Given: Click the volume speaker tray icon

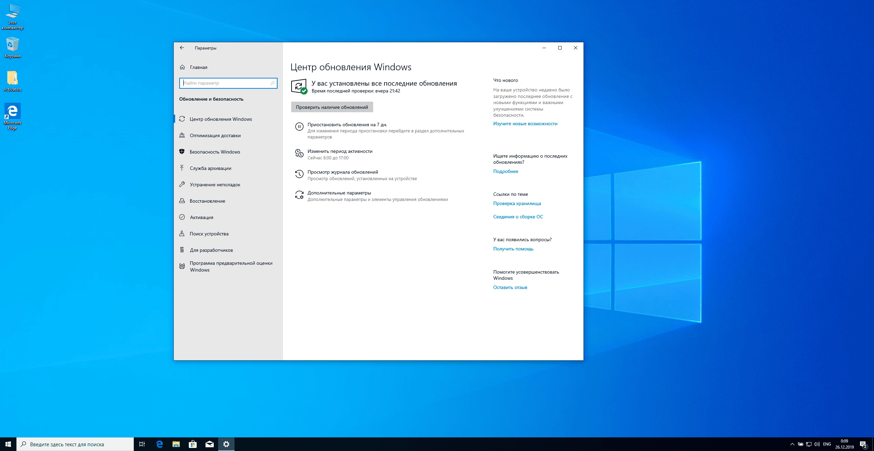Looking at the screenshot, I should coord(817,444).
